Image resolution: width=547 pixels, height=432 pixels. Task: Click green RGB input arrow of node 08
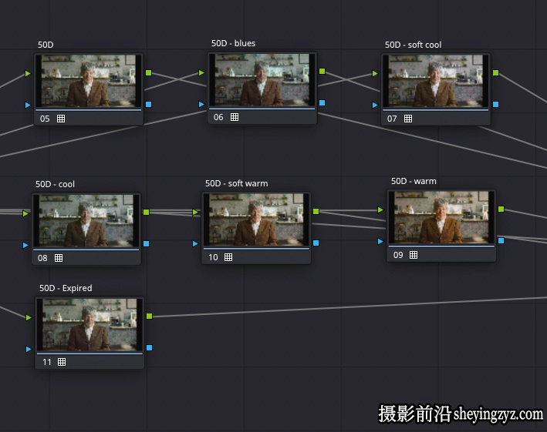(25, 213)
